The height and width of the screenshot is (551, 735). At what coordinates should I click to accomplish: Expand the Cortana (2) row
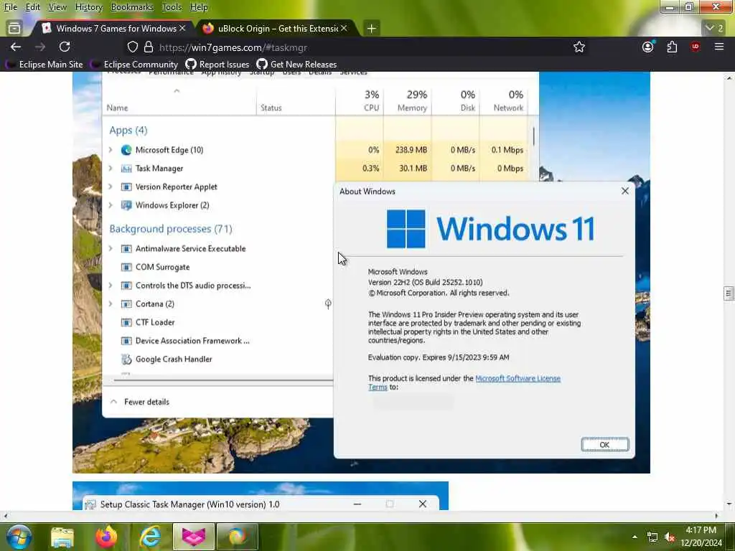point(110,303)
